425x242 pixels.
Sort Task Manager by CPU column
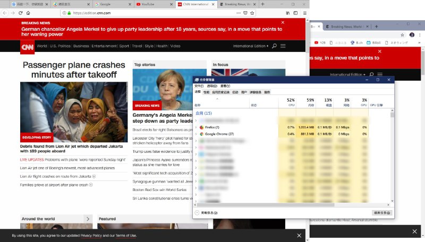coord(287,102)
